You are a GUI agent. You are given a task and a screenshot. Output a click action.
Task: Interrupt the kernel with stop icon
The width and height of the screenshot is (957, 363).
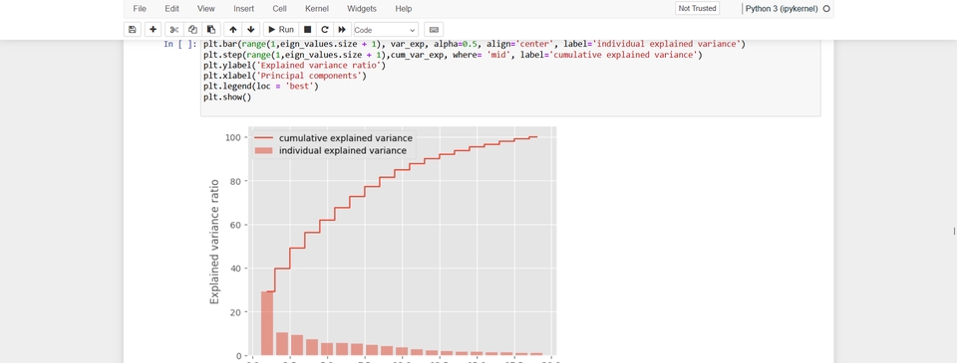(308, 29)
